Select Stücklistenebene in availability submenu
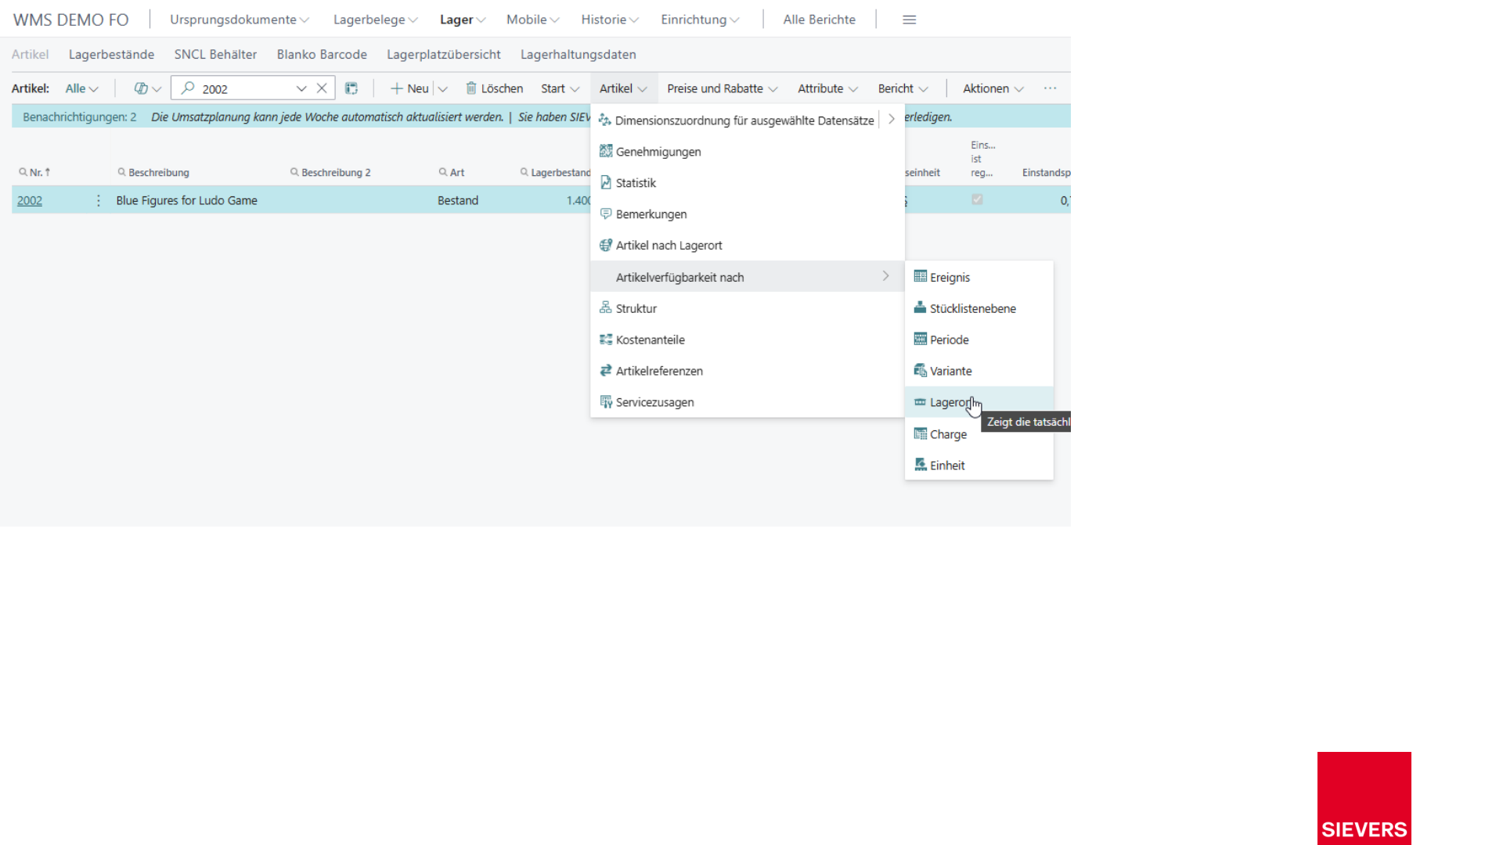 979,308
